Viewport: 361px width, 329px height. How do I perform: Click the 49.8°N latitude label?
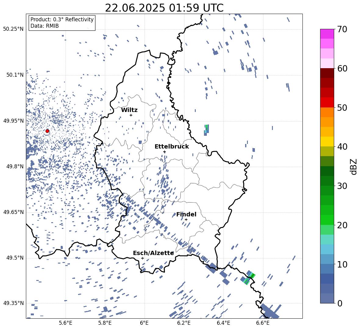pos(15,166)
